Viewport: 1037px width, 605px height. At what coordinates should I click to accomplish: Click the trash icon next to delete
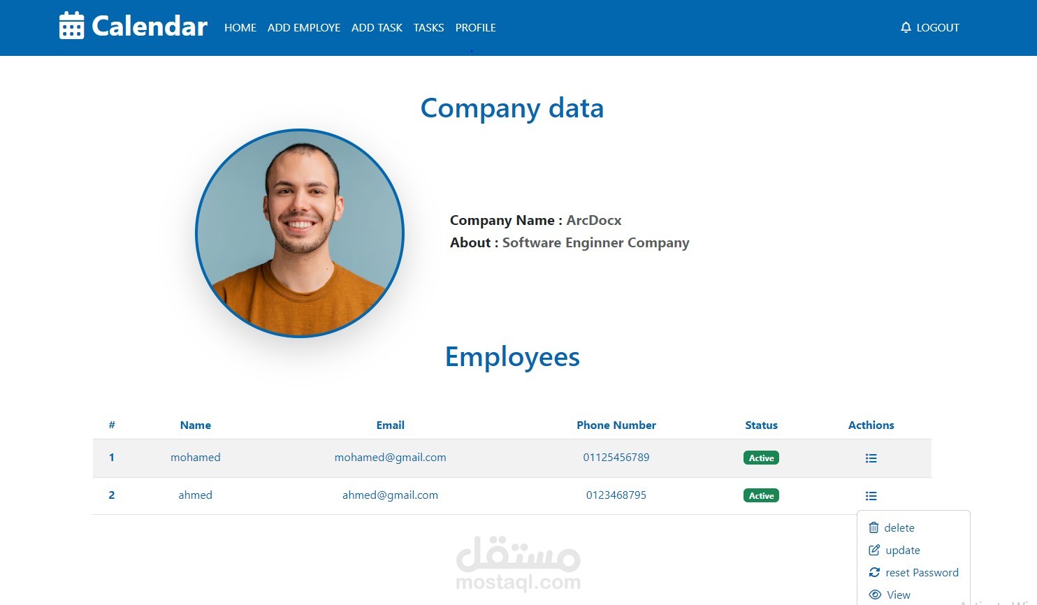[873, 527]
